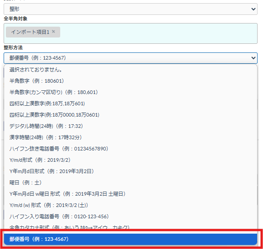Pick 四桁以上漢数字(例:18万,18万601) option
The image size is (263, 249).
130,103
